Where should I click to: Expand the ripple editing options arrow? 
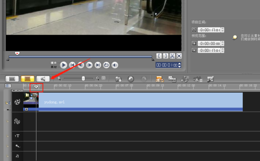pos(8,110)
